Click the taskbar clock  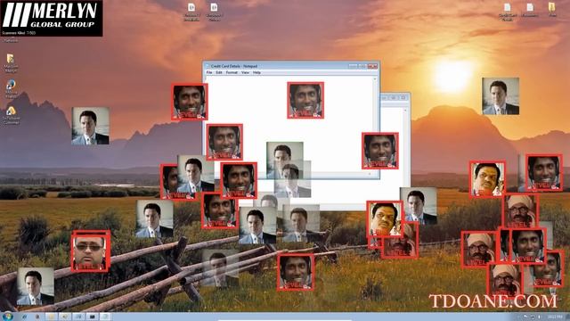556,317
